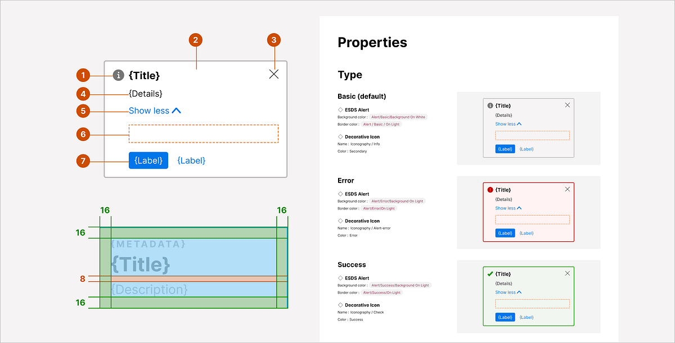
Task: Click Show less in the Error alert preview
Action: pos(507,208)
